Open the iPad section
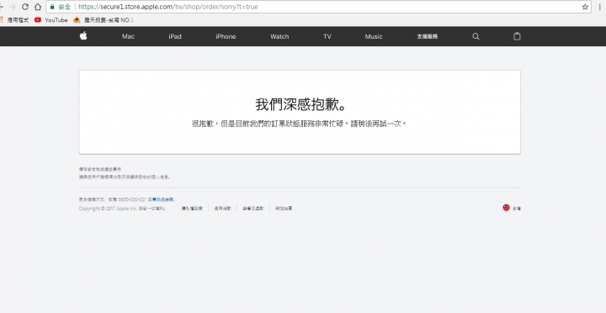Image resolution: width=606 pixels, height=313 pixels. (175, 36)
